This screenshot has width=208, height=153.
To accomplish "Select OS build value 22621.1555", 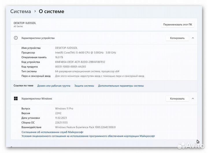I will point(61,123).
